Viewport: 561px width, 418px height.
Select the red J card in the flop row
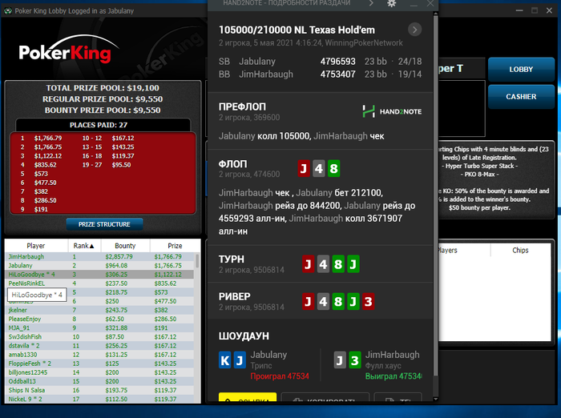[304, 168]
